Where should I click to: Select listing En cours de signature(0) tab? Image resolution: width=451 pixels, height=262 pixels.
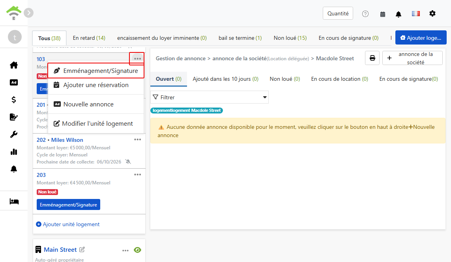[408, 79]
